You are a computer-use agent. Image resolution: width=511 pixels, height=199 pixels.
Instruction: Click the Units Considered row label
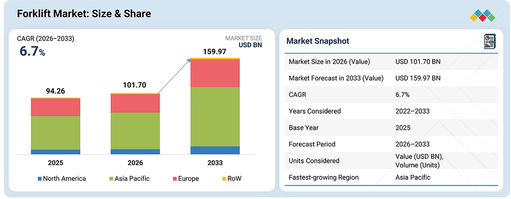tap(314, 160)
